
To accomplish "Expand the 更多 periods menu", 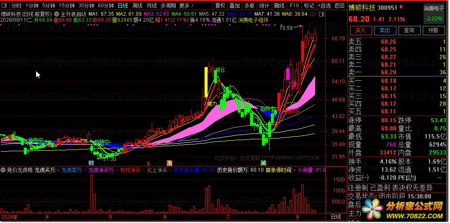I will [x=186, y=6].
